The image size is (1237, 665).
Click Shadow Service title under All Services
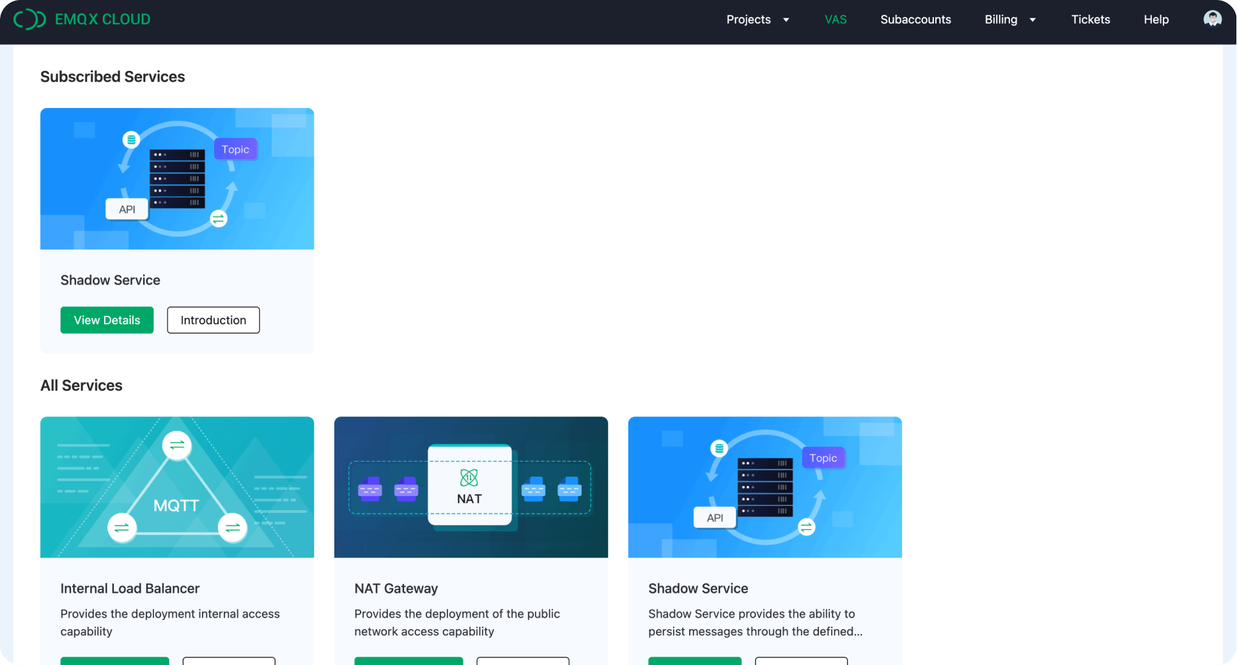pos(698,588)
